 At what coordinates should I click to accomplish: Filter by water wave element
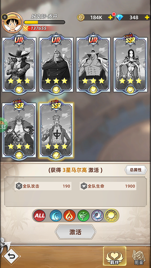click(x=56, y=216)
